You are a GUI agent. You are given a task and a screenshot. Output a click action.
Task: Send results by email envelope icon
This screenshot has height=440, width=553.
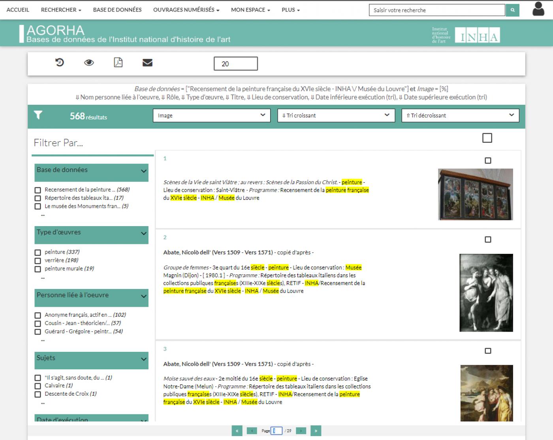tap(147, 62)
